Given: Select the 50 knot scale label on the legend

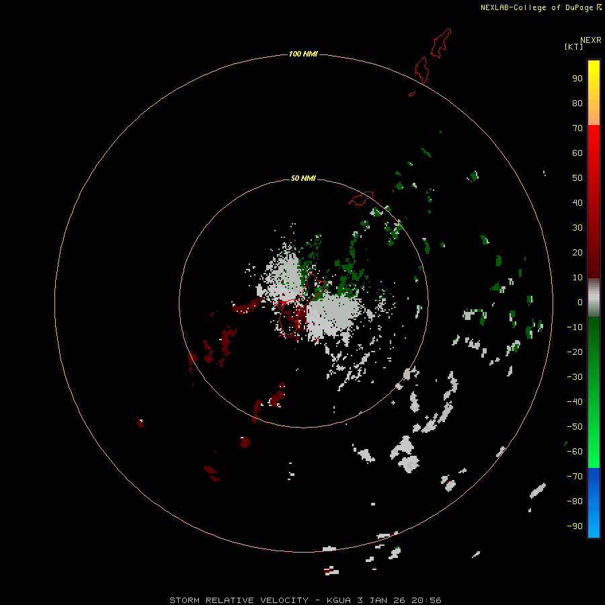Looking at the screenshot, I should click(577, 178).
